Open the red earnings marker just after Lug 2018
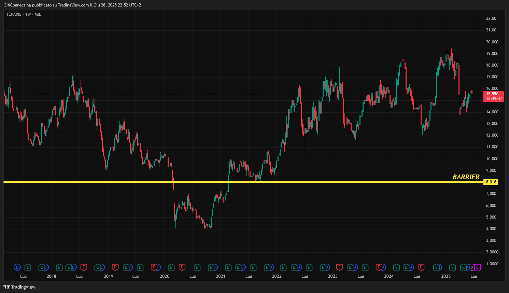This screenshot has width=509, height=293. pos(84,267)
